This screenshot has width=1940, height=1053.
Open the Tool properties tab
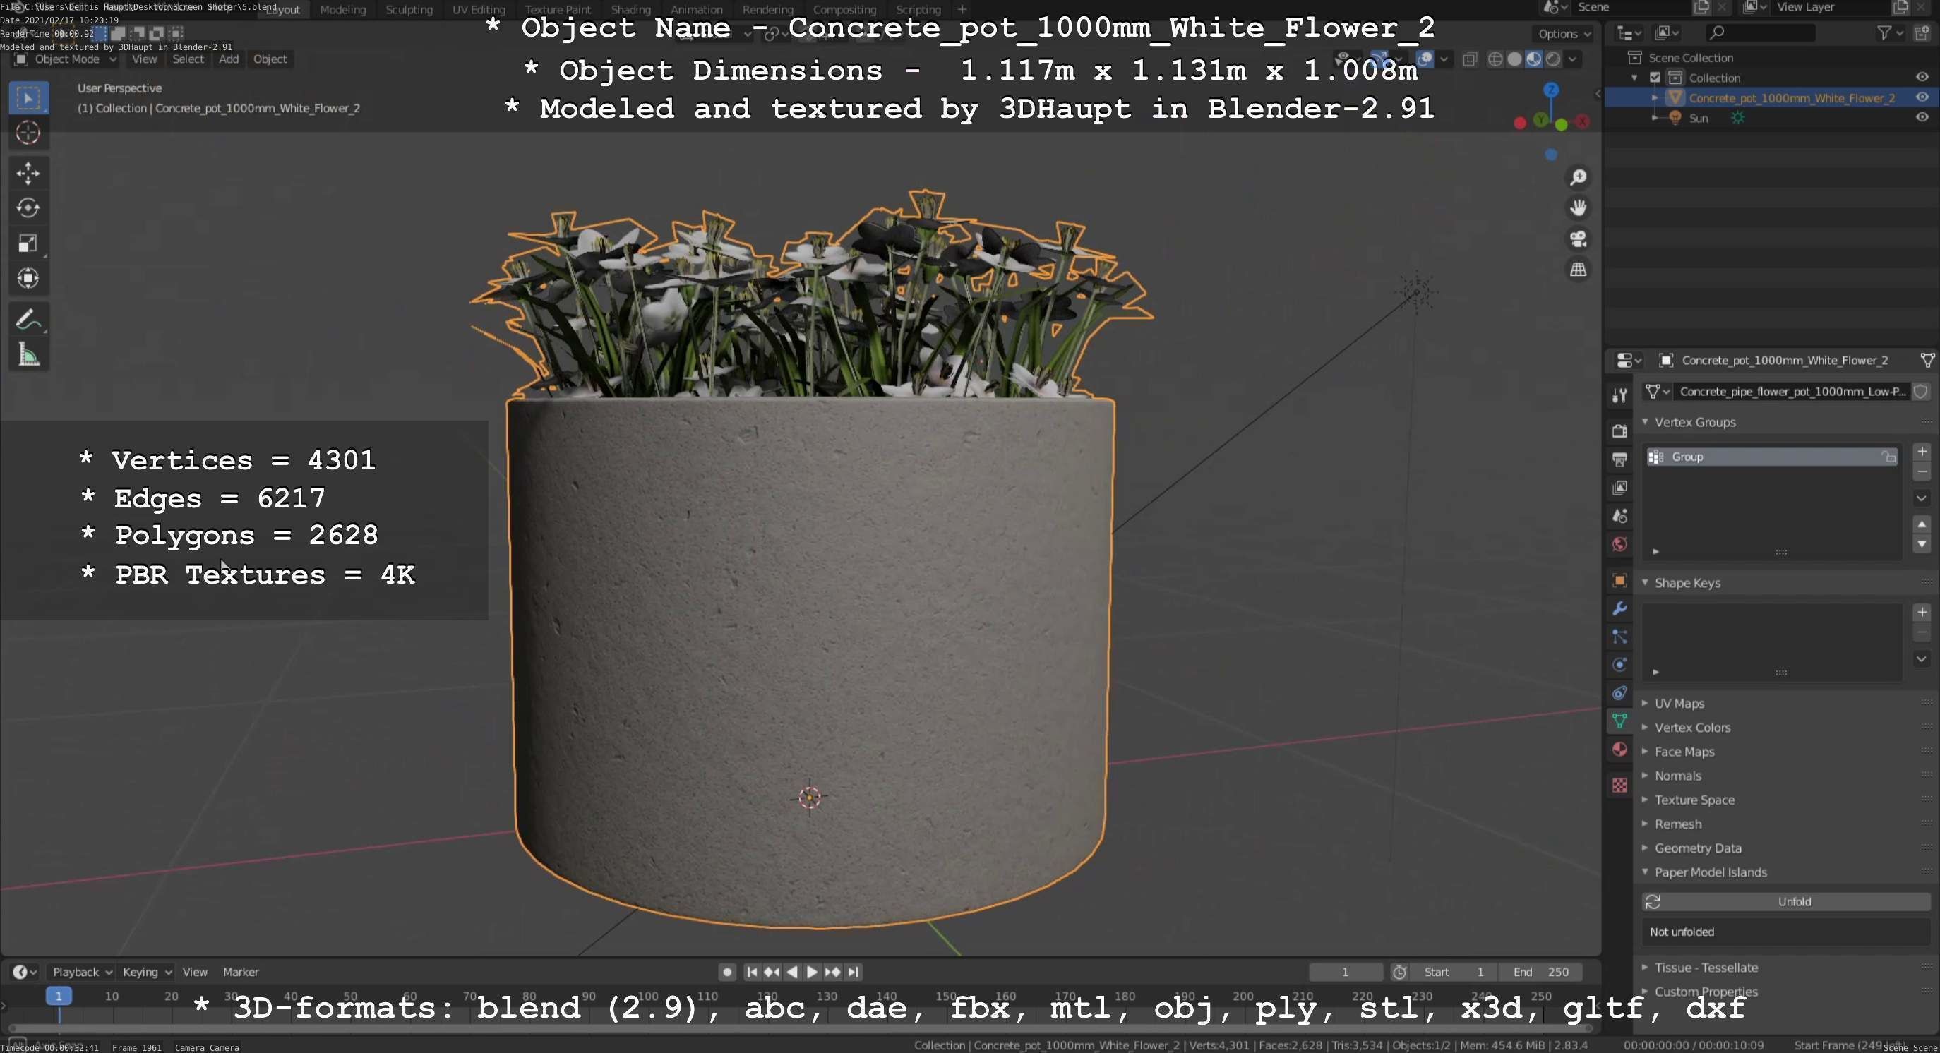point(1619,395)
